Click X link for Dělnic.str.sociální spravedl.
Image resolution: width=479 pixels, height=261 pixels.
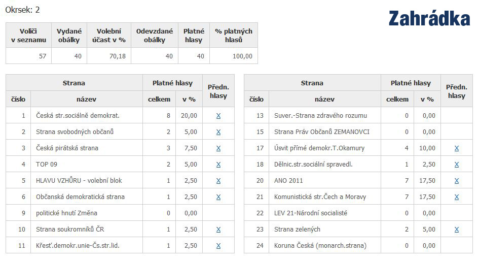(457, 165)
